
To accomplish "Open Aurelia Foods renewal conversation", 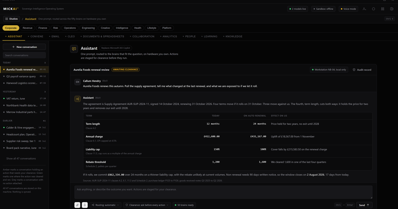I will [x=24, y=70].
